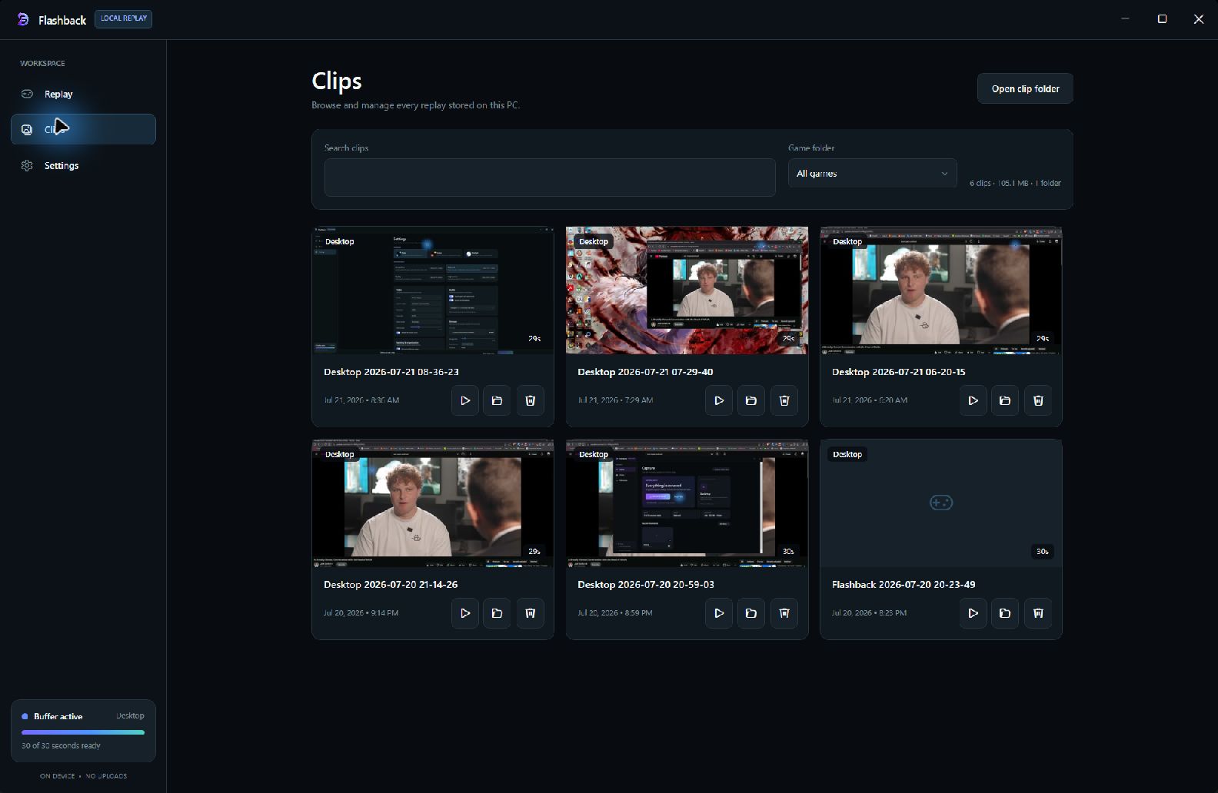The height and width of the screenshot is (793, 1218).
Task: Play the Desktop 2026-07-21 06-20-15 clip
Action: pos(973,400)
